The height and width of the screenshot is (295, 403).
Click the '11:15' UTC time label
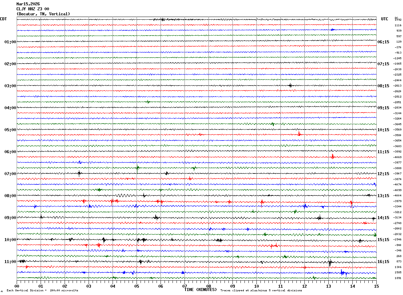pos(383,152)
